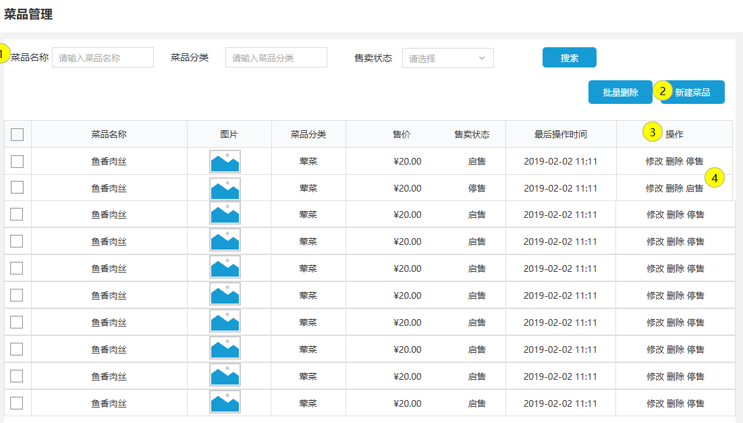743x423 pixels.
Task: Click the yellow annotation marker numbered 4
Action: coord(715,177)
